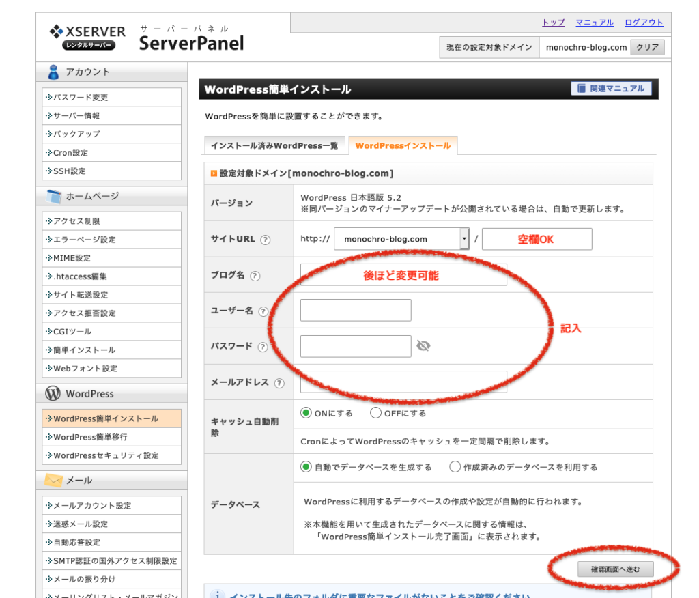Click the account user icon
The image size is (699, 598).
[x=53, y=72]
